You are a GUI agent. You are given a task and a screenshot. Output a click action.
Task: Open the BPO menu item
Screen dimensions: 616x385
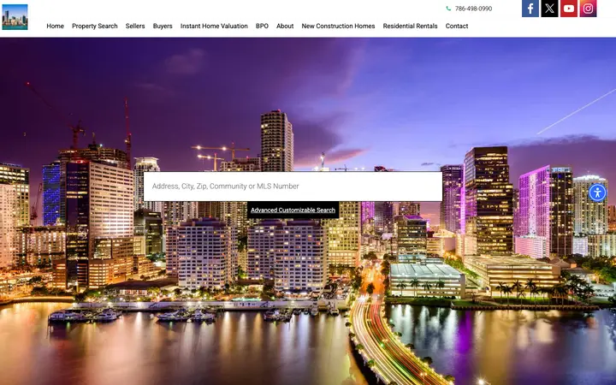click(262, 26)
